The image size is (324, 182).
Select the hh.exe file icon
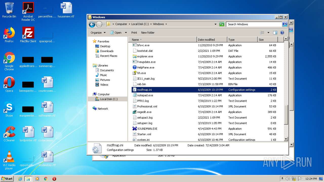tap(135, 73)
